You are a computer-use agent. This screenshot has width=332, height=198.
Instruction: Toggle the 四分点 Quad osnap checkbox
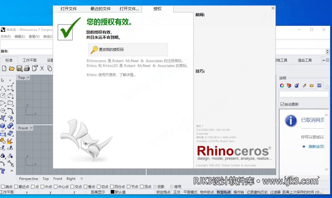click(112, 187)
